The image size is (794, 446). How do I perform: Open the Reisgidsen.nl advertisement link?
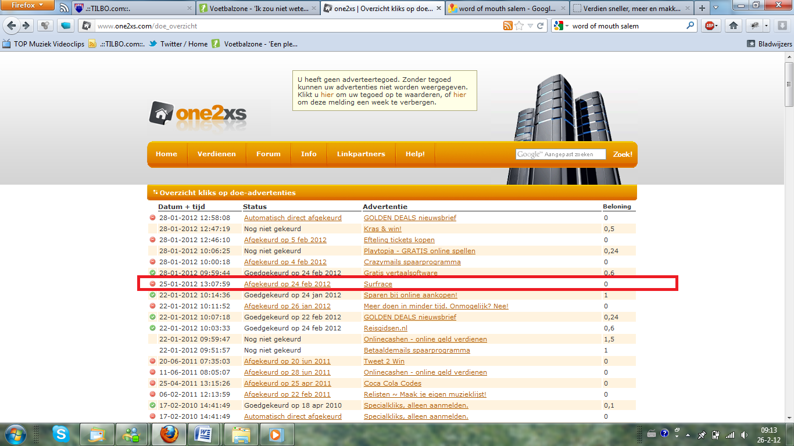point(385,328)
